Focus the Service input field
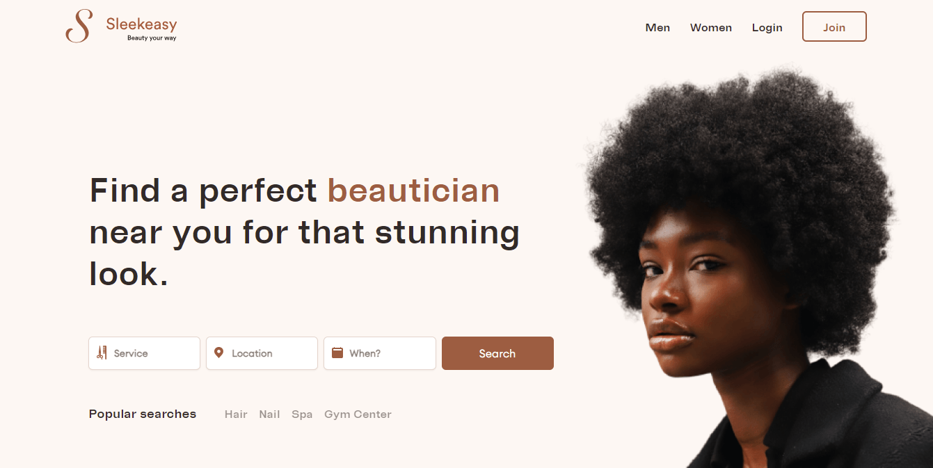This screenshot has height=468, width=933. pos(144,353)
